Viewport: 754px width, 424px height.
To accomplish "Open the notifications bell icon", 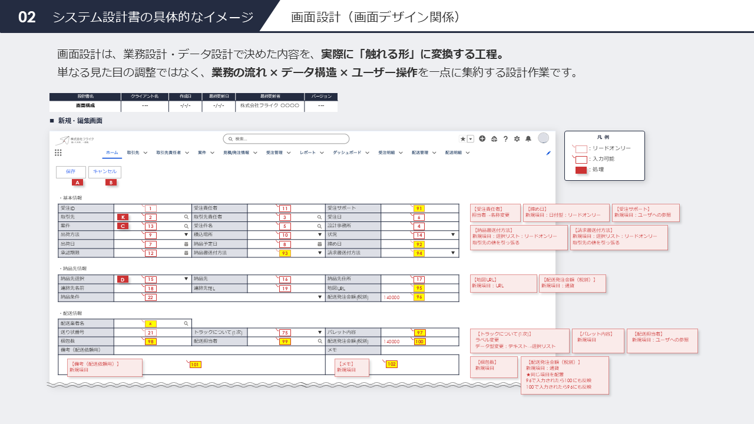I will pos(528,139).
